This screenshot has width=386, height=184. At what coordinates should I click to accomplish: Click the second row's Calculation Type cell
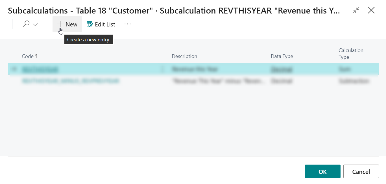(354, 81)
